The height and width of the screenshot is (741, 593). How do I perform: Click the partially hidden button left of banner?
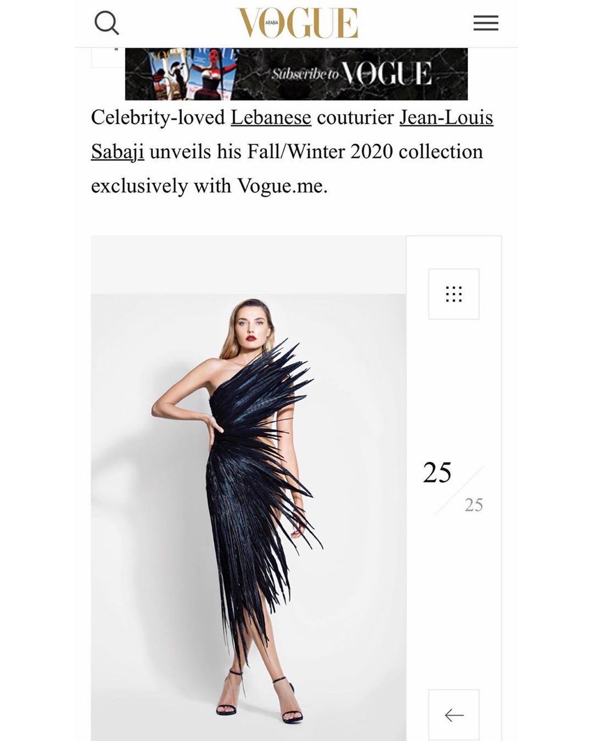point(108,58)
